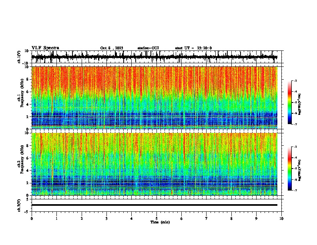
Task: Click the 6 kHz tick on ch.2 spectrogram
Action: pos(28,158)
